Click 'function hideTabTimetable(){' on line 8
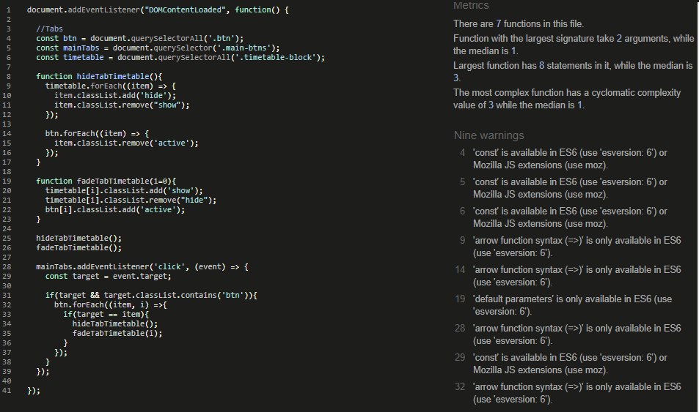Viewport: 699px width, 412px height. coord(100,77)
